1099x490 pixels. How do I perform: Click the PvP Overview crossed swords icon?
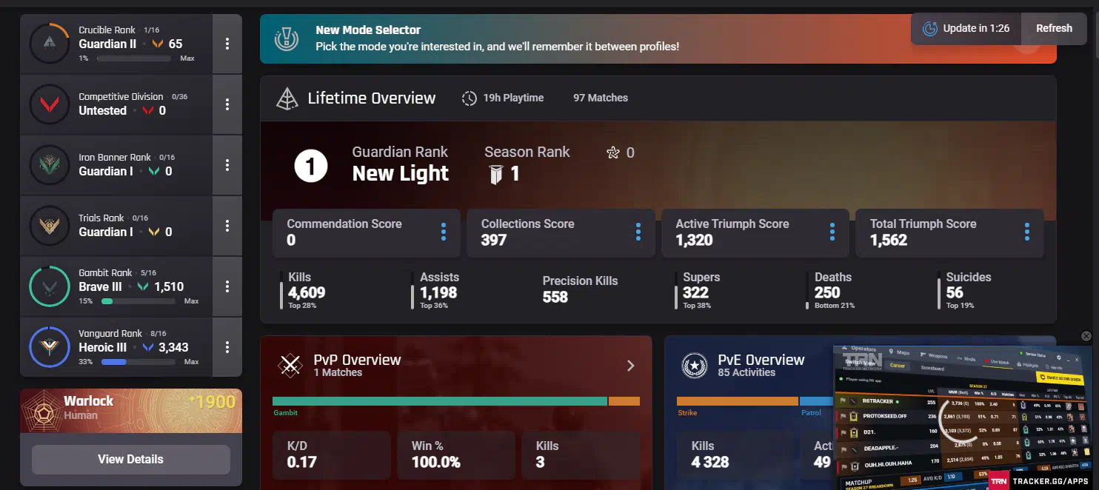[x=290, y=365]
